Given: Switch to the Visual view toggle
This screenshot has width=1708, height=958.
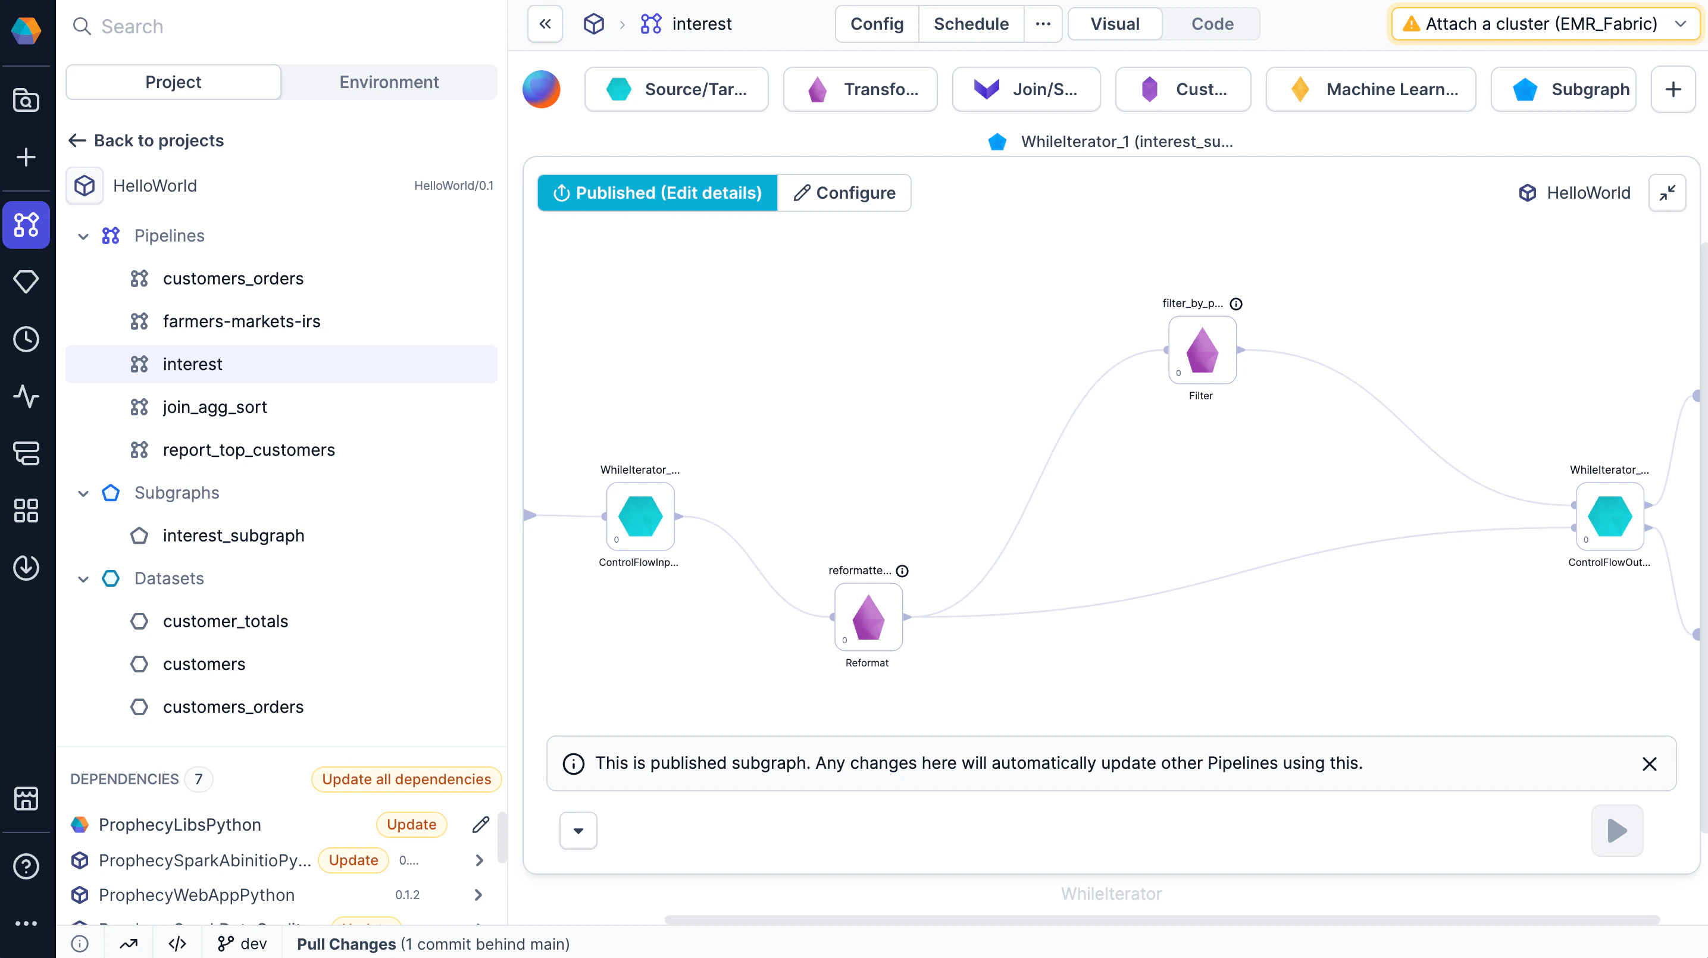Looking at the screenshot, I should (1115, 24).
